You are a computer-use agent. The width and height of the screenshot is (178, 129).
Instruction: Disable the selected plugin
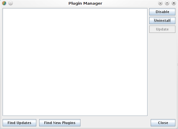click(162, 12)
